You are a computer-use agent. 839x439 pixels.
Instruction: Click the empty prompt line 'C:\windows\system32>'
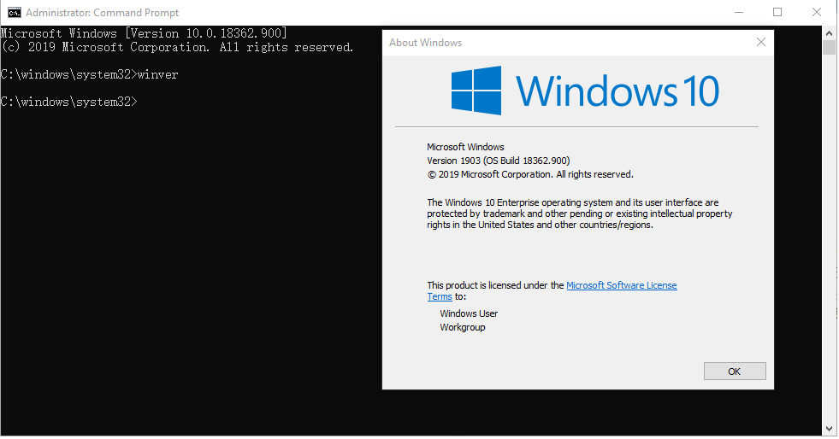tap(69, 102)
